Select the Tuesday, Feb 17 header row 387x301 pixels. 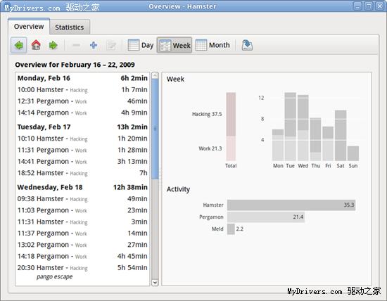[82, 127]
